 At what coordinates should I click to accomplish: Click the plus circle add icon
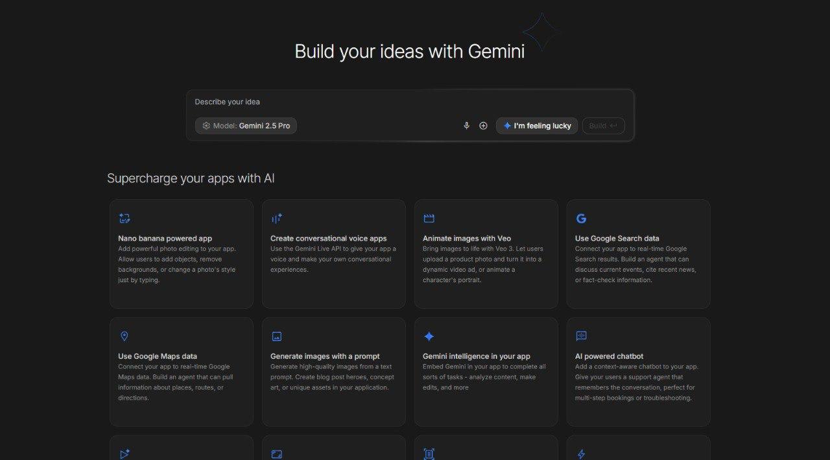click(x=483, y=126)
